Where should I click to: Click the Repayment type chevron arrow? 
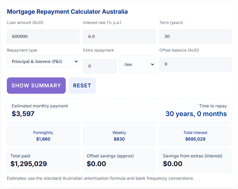pyautogui.click(x=76, y=62)
